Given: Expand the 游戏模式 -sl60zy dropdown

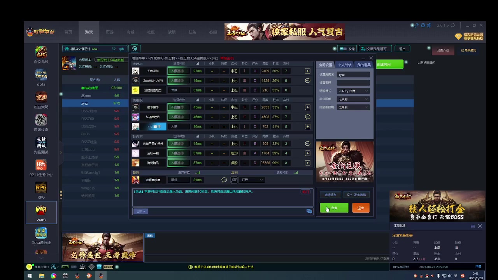Looking at the screenshot, I should point(353,91).
